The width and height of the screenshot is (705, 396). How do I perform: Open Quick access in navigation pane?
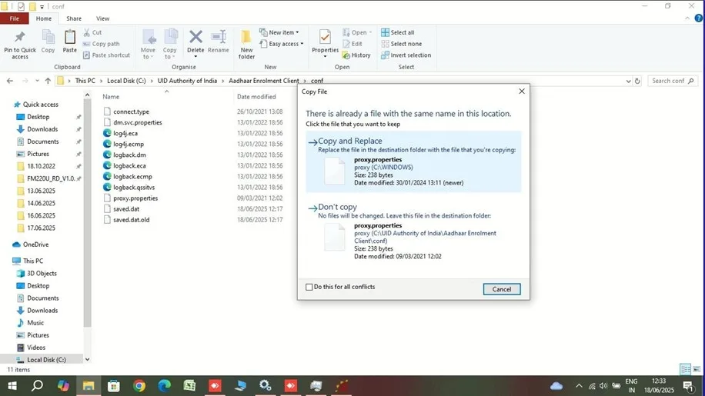41,104
